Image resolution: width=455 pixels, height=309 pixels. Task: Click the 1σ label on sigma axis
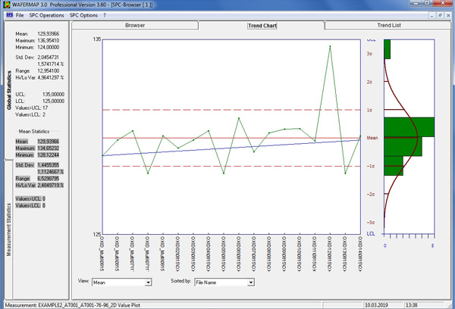click(369, 110)
